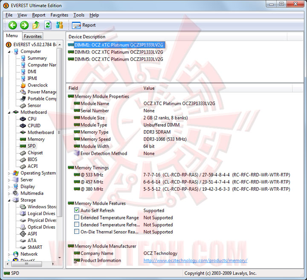
Task: Open the File menu
Action: pos(9,15)
